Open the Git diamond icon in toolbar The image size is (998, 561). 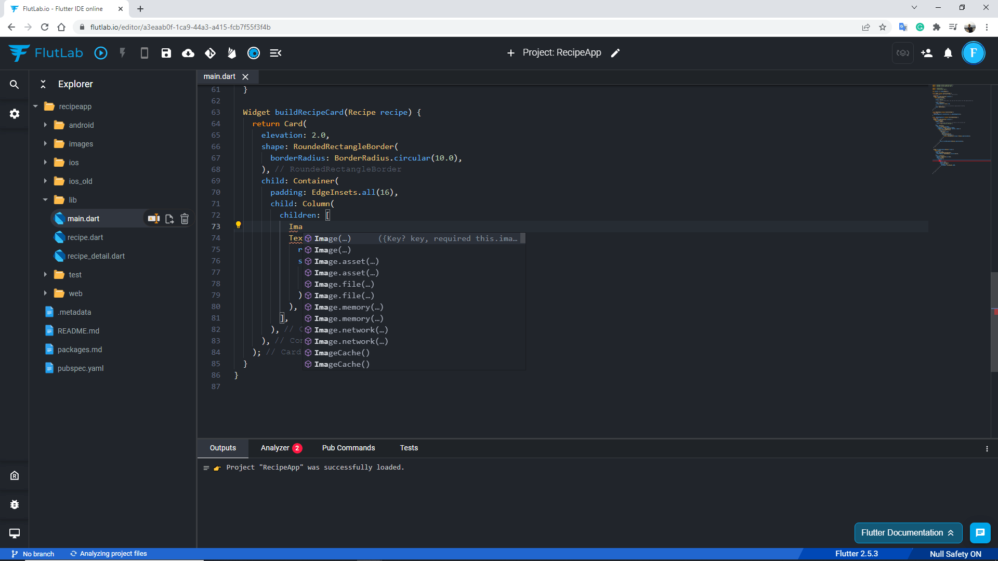210,53
